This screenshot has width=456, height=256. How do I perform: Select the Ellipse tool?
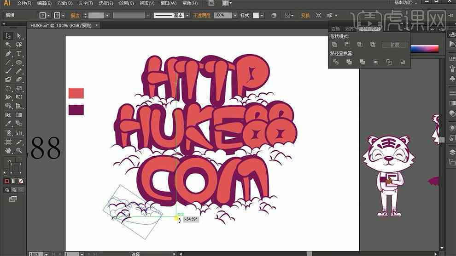coord(19,63)
